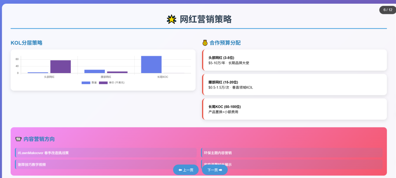Click the 头部网红 axis label under the chart
Viewport: 396px width, 178px height.
[49, 77]
